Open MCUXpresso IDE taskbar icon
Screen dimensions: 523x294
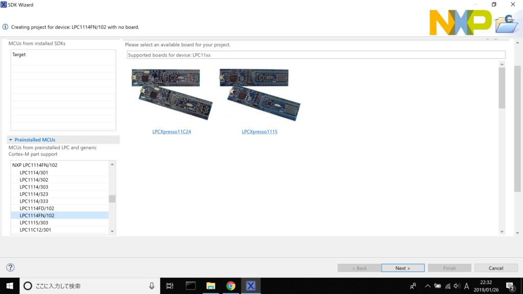pos(251,286)
